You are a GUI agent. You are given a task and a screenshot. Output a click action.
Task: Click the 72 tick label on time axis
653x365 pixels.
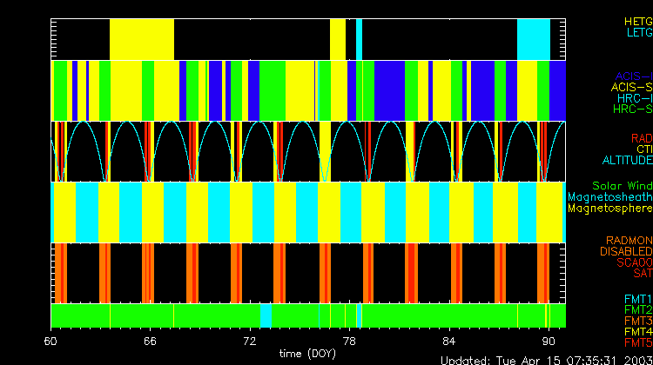[x=251, y=341]
